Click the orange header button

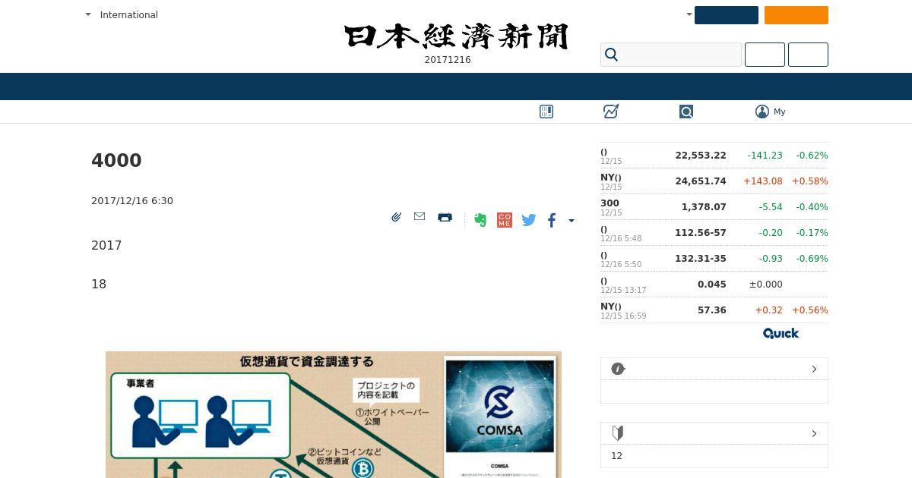(x=796, y=15)
